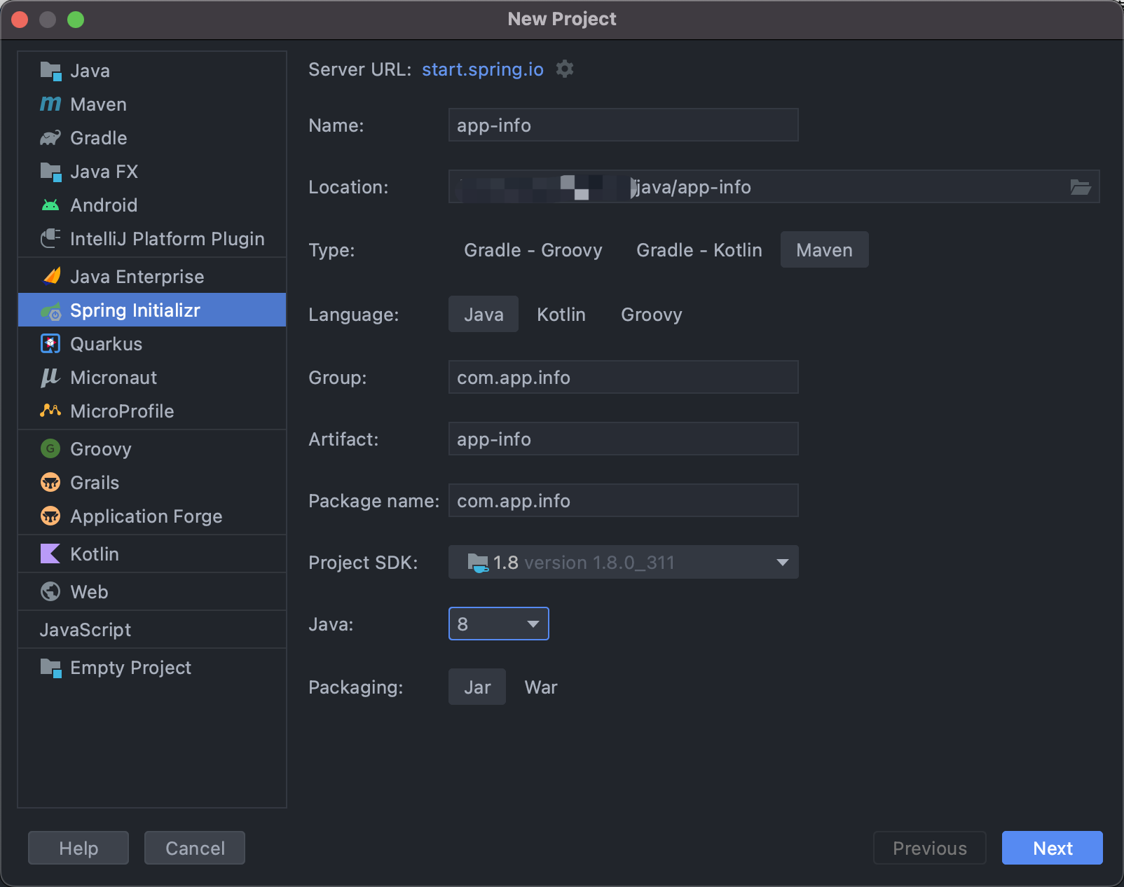
Task: Click the IntelliJ Platform Plugin icon
Action: 50,239
